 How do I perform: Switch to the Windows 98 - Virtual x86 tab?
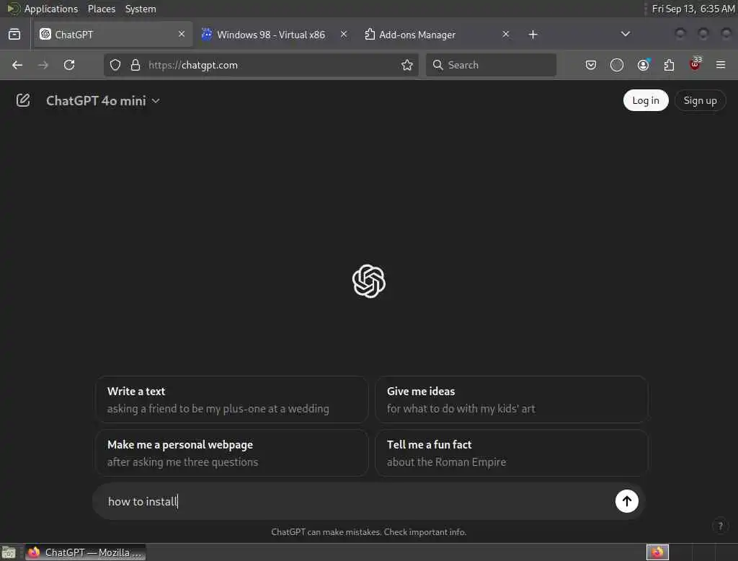tap(275, 35)
